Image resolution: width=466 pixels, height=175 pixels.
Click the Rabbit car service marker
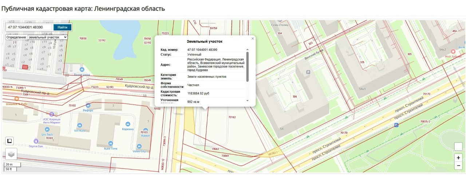point(145,130)
